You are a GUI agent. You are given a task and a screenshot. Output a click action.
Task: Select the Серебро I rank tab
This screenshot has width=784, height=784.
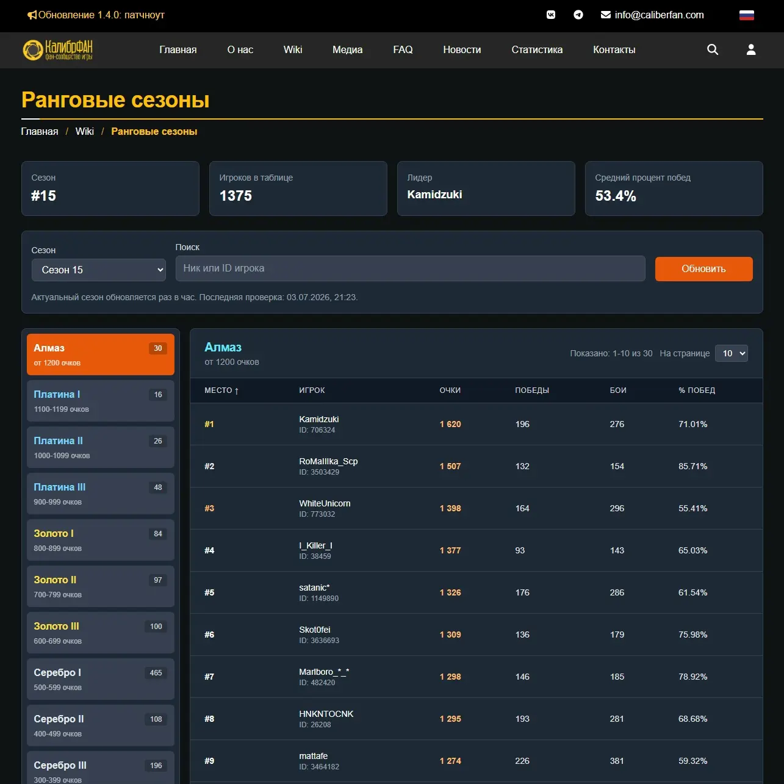101,679
